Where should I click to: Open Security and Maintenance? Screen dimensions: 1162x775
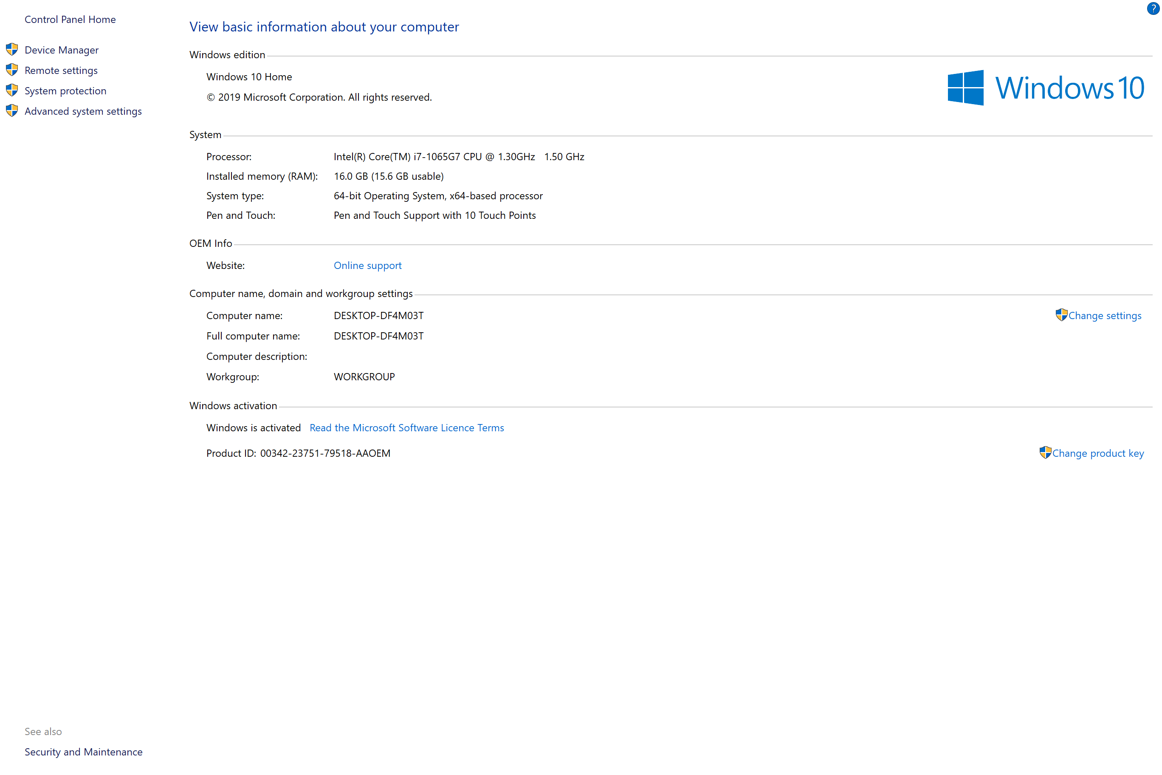point(84,752)
